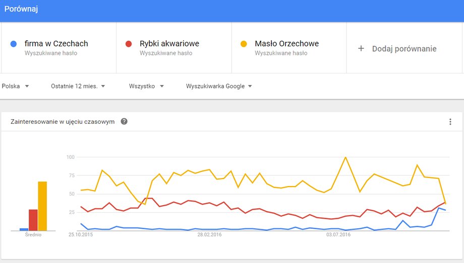
Task: Click the Zainteresowanie w ujęciu czasowym heading
Action: (63, 122)
